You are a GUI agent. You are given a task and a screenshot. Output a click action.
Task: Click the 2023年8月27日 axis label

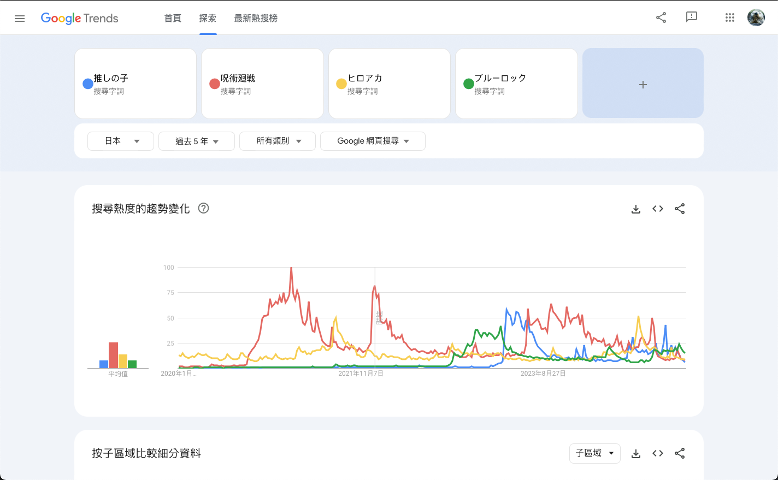click(543, 374)
